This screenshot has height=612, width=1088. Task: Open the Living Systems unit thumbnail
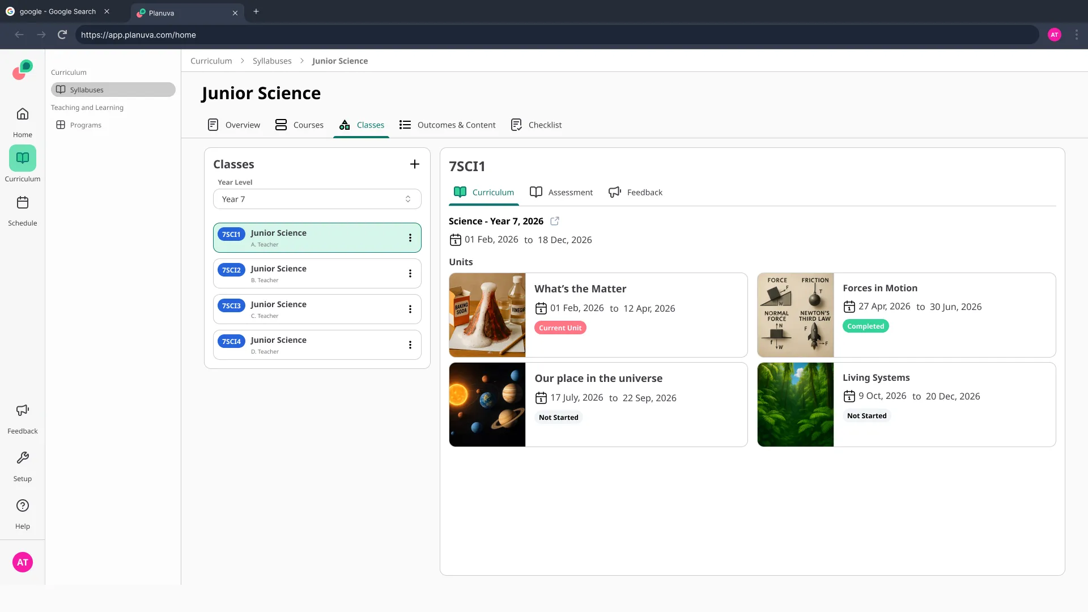pos(795,405)
